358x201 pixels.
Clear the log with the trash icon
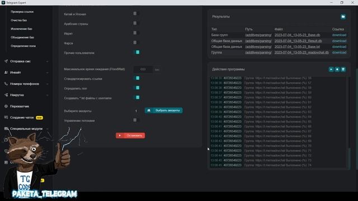(343, 69)
